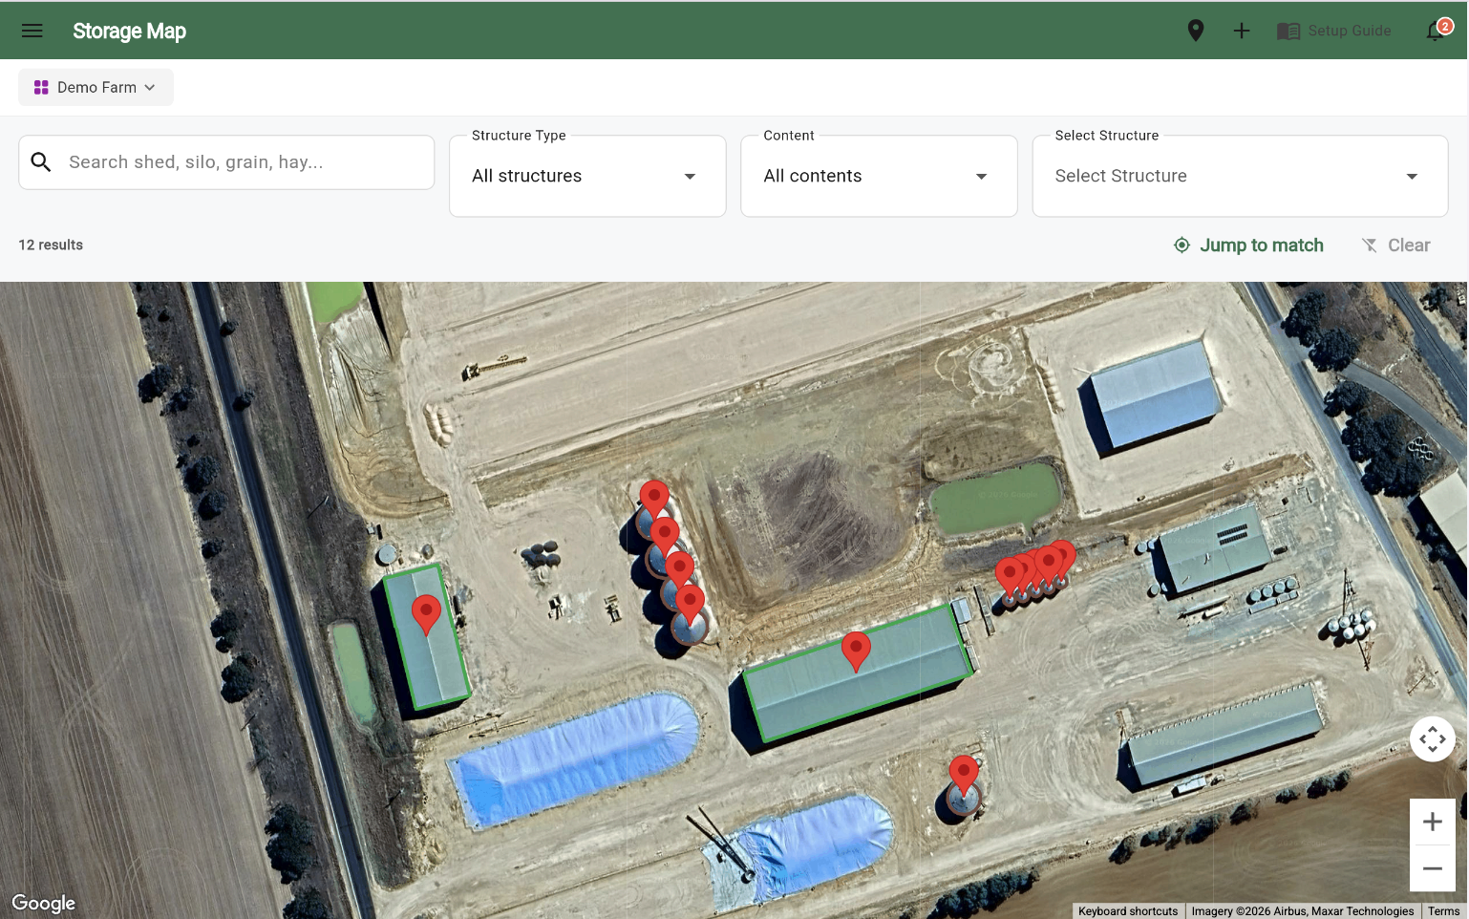Image resolution: width=1469 pixels, height=919 pixels.
Task: Open Keyboard shortcuts
Action: [1128, 911]
